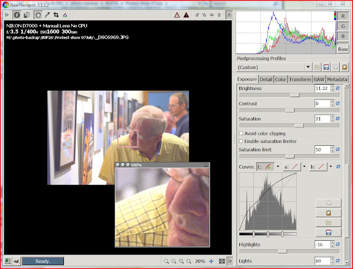The image size is (353, 269).
Task: Toggle the red histogram channel
Action: tap(343, 16)
